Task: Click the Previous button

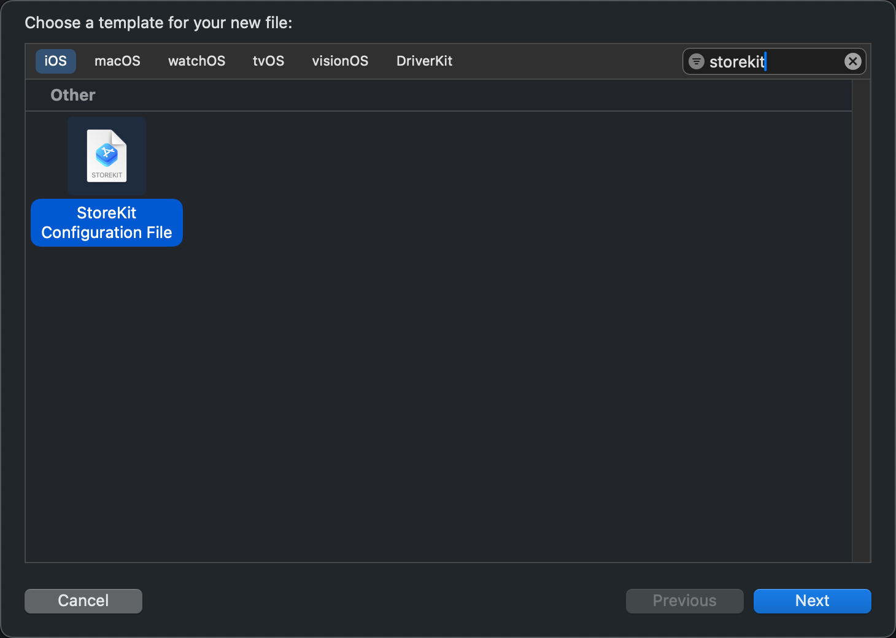Action: [x=684, y=601]
